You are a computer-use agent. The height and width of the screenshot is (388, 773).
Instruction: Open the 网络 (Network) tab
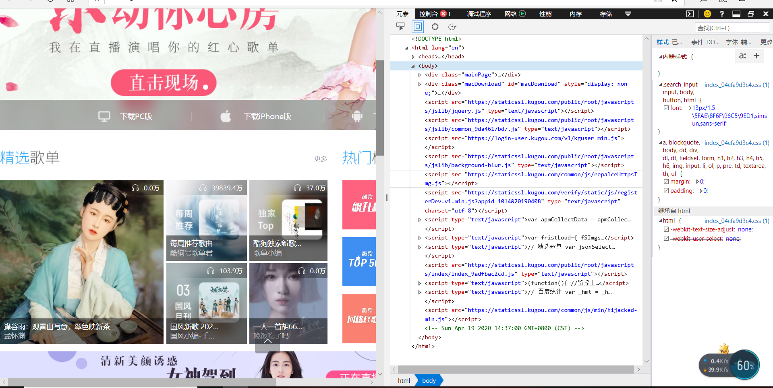pyautogui.click(x=511, y=14)
